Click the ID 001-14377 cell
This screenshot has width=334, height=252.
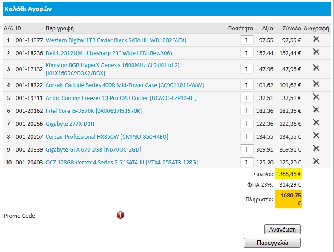coord(29,40)
